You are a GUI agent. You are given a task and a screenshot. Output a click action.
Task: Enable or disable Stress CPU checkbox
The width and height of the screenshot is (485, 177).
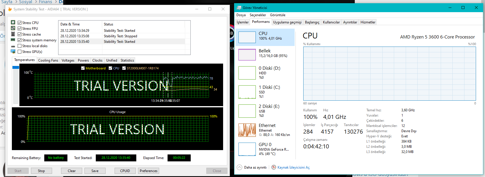(20, 23)
